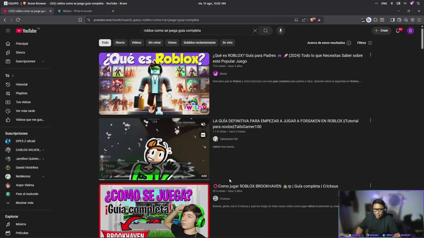
Task: Bookmark this page with the bookmark icon
Action: (80, 20)
